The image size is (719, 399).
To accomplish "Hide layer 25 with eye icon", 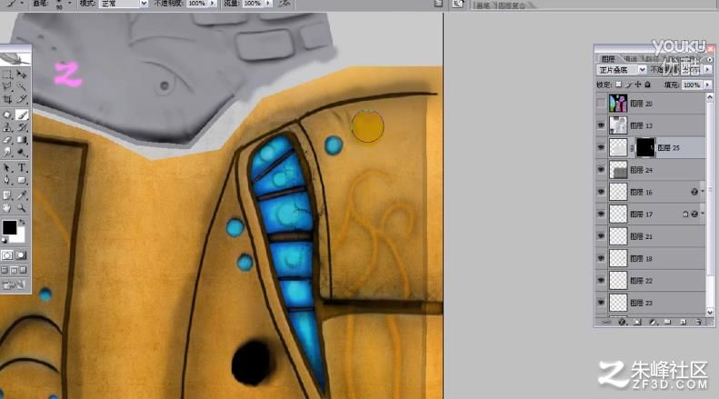I will (601, 147).
